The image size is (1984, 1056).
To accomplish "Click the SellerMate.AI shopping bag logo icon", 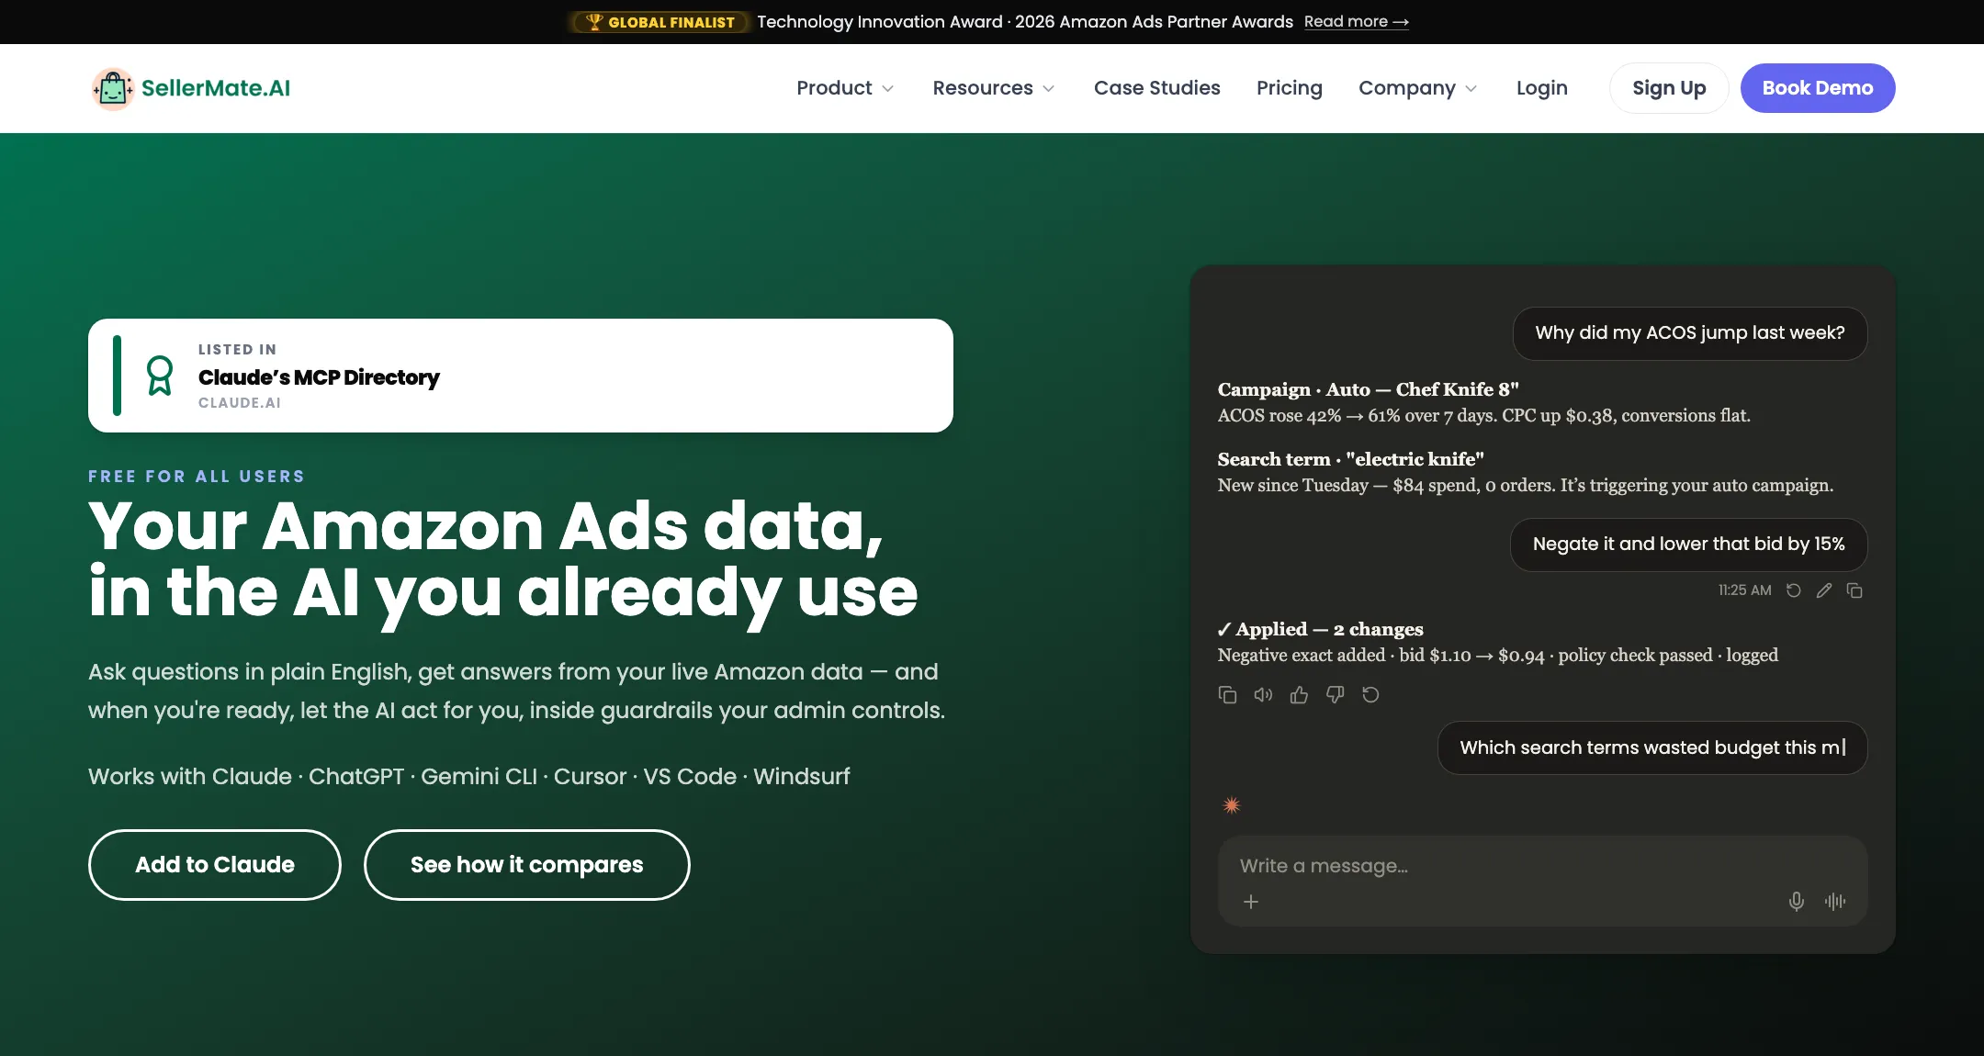I will pyautogui.click(x=113, y=89).
